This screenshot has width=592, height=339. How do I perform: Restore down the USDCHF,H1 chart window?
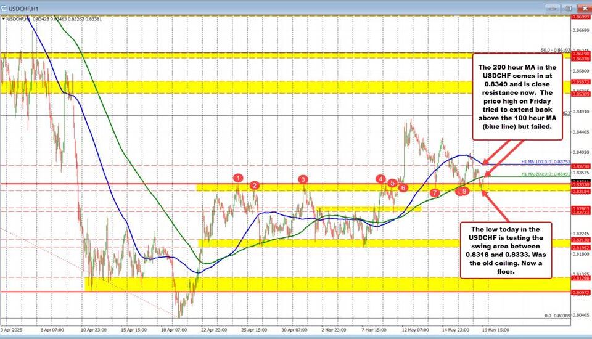point(568,8)
